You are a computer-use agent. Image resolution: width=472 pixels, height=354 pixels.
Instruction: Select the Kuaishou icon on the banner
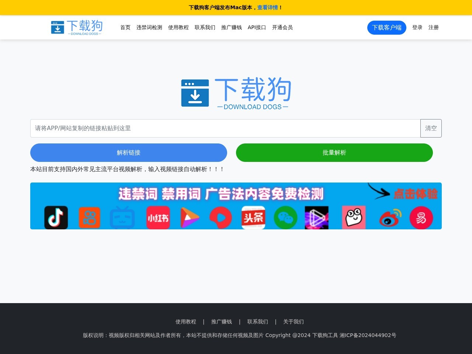point(89,218)
